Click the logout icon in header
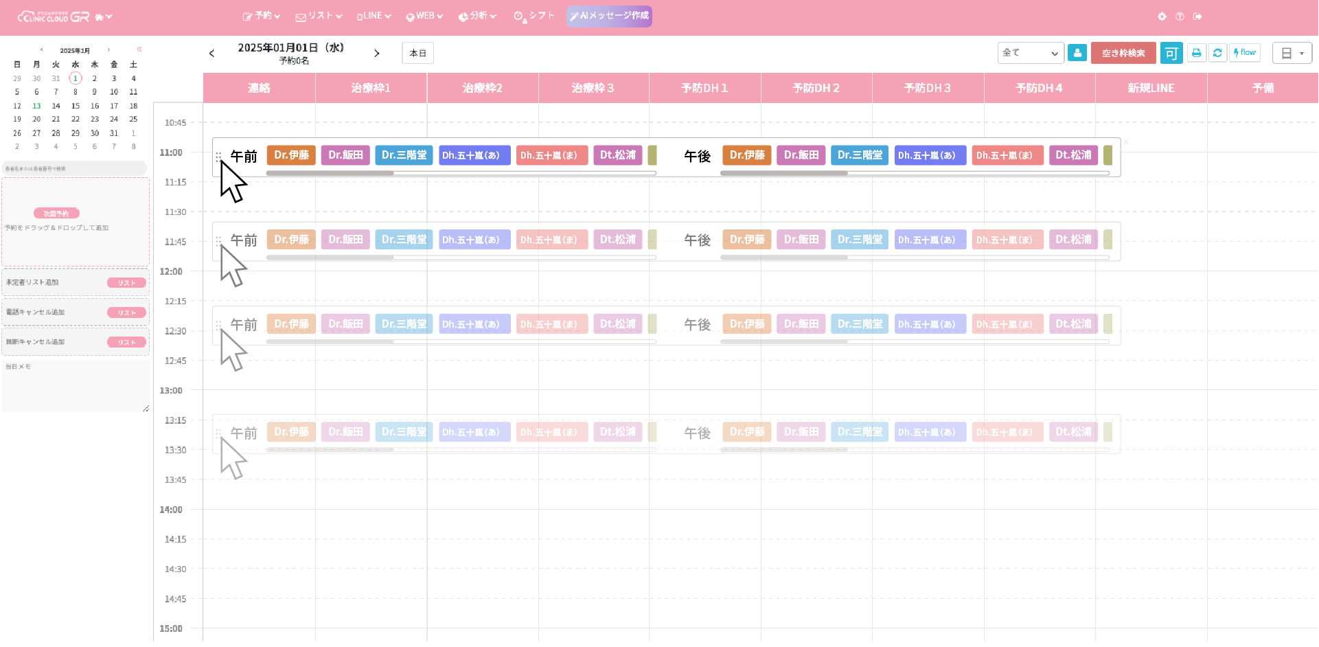The width and height of the screenshot is (1319, 647). [1197, 16]
